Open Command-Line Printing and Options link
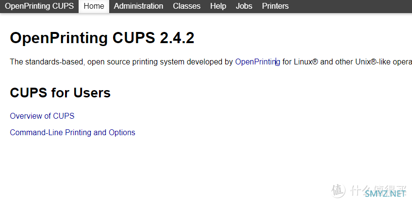412x203 pixels. pyautogui.click(x=72, y=132)
